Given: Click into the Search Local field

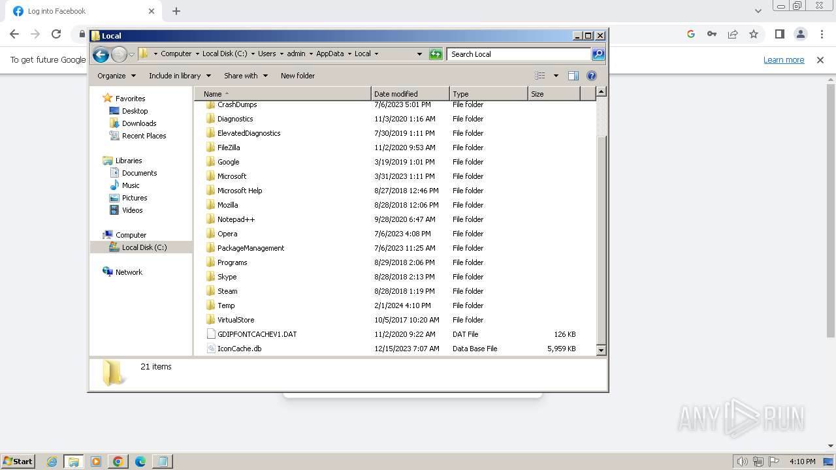Looking at the screenshot, I should tap(519, 54).
